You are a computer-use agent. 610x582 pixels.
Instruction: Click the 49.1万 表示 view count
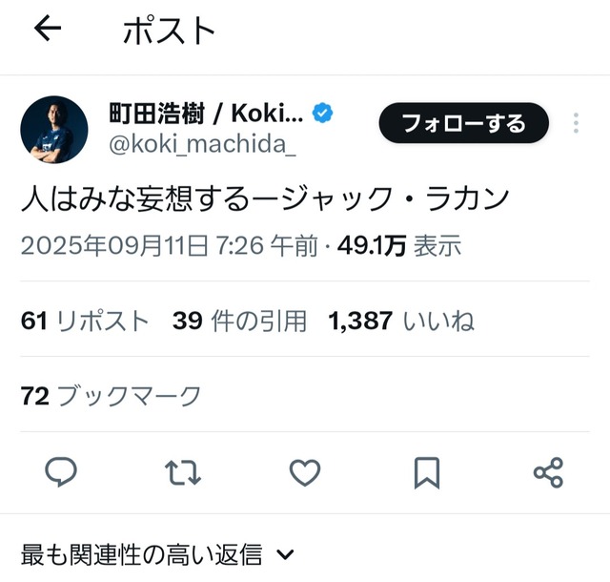tap(399, 246)
